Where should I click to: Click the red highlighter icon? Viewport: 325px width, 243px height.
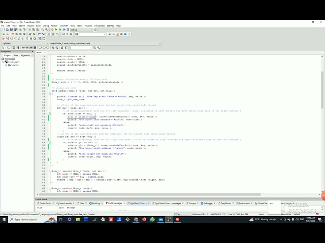[x=117, y=34]
